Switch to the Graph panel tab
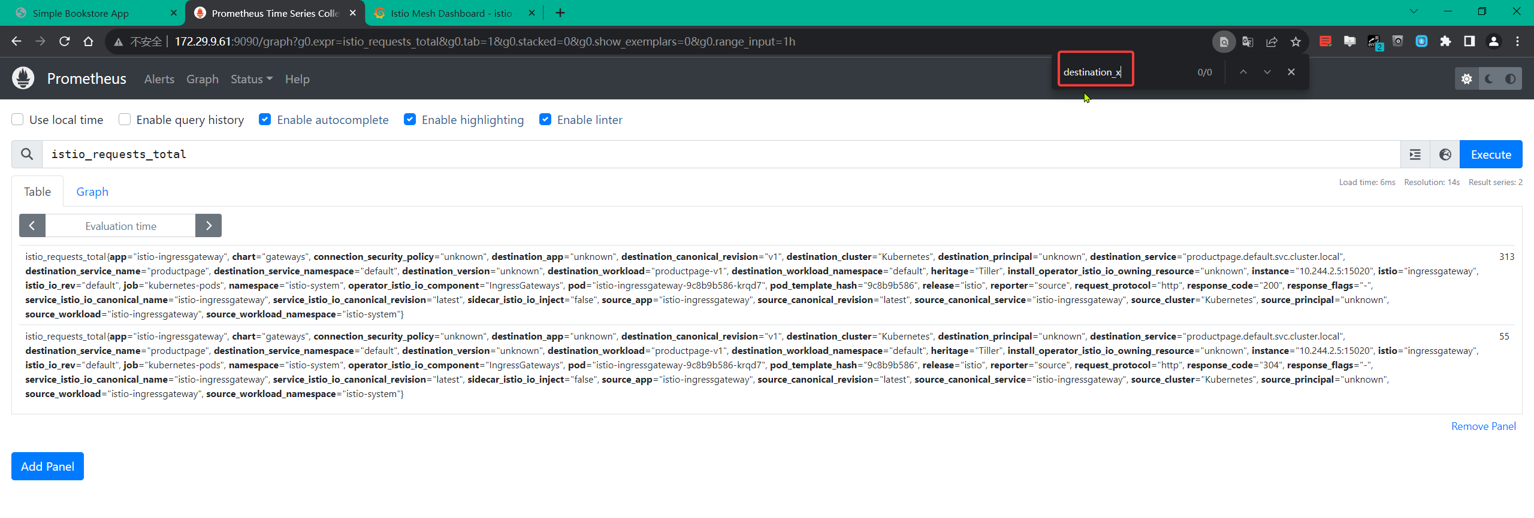The image size is (1534, 518). [x=92, y=192]
